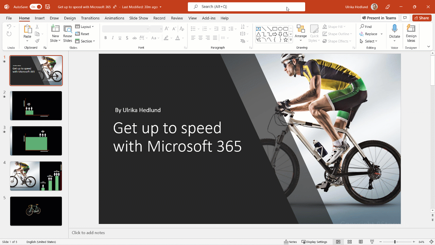
Task: Click the English (United States) language
Action: (41, 242)
